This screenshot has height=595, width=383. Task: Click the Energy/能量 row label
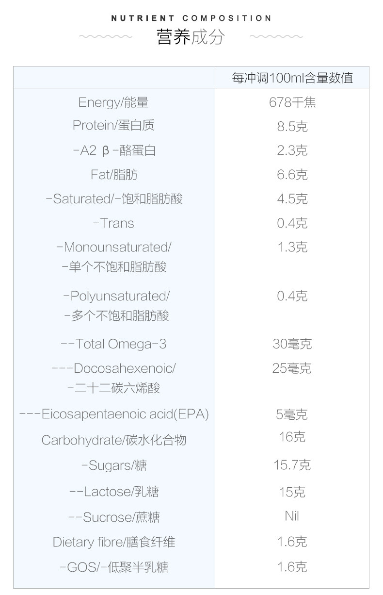tap(113, 102)
